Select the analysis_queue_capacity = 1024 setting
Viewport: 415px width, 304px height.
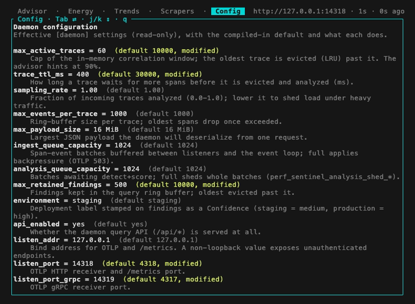pos(76,169)
